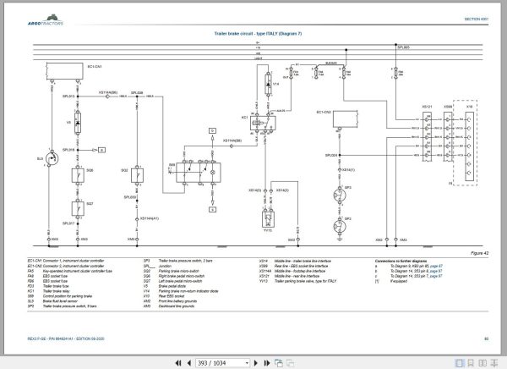The image size is (507, 369).
Task: Click the YV13 valve label
Action: point(268,230)
